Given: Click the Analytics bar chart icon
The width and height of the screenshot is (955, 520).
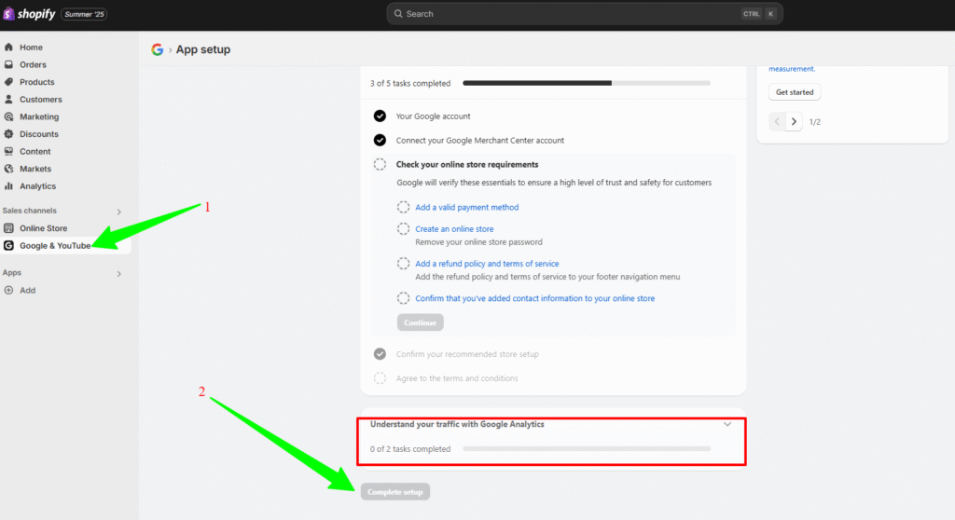Looking at the screenshot, I should click(8, 185).
